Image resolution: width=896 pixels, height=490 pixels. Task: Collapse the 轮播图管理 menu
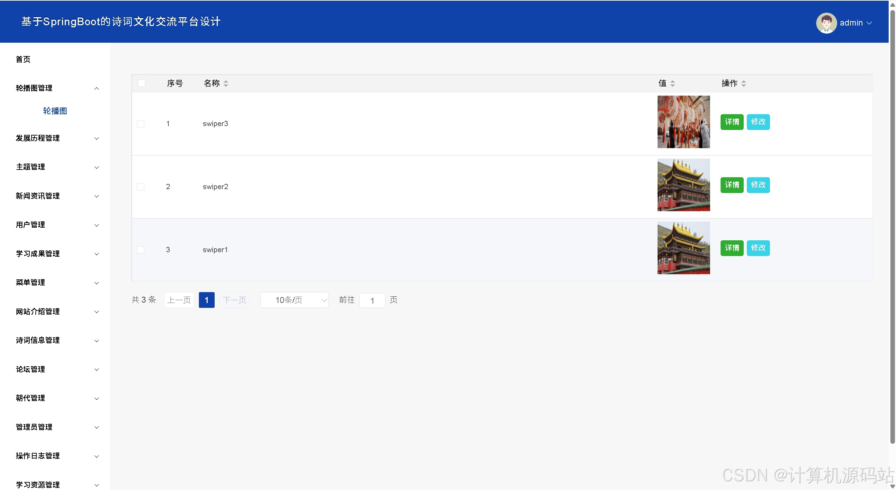pyautogui.click(x=55, y=88)
